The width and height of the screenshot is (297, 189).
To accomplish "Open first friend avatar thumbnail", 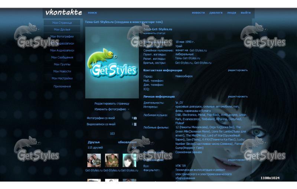I will [x=94, y=160].
